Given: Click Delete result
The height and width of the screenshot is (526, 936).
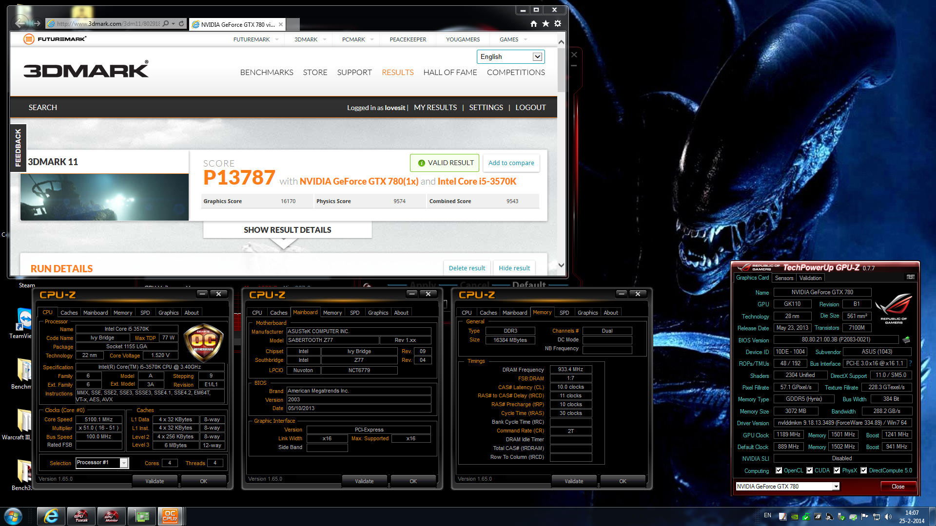Looking at the screenshot, I should click(x=467, y=268).
